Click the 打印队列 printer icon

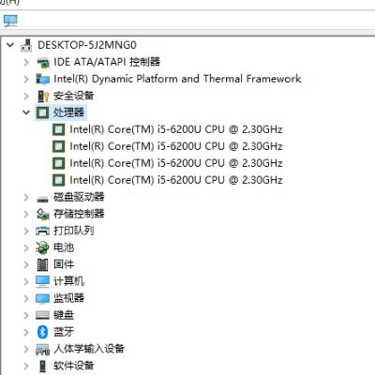pyautogui.click(x=42, y=232)
